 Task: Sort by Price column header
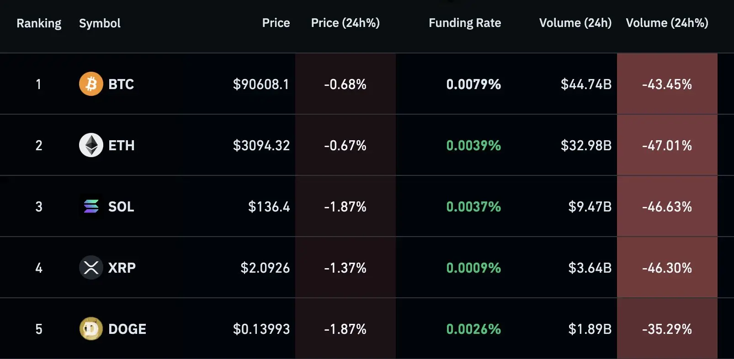click(276, 23)
